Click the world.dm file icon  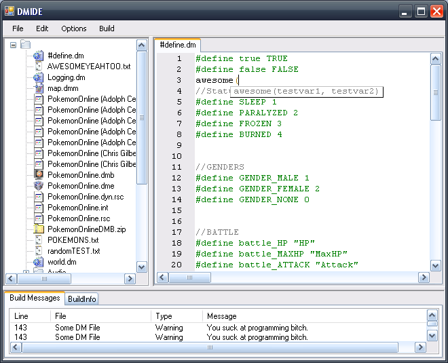tap(39, 262)
